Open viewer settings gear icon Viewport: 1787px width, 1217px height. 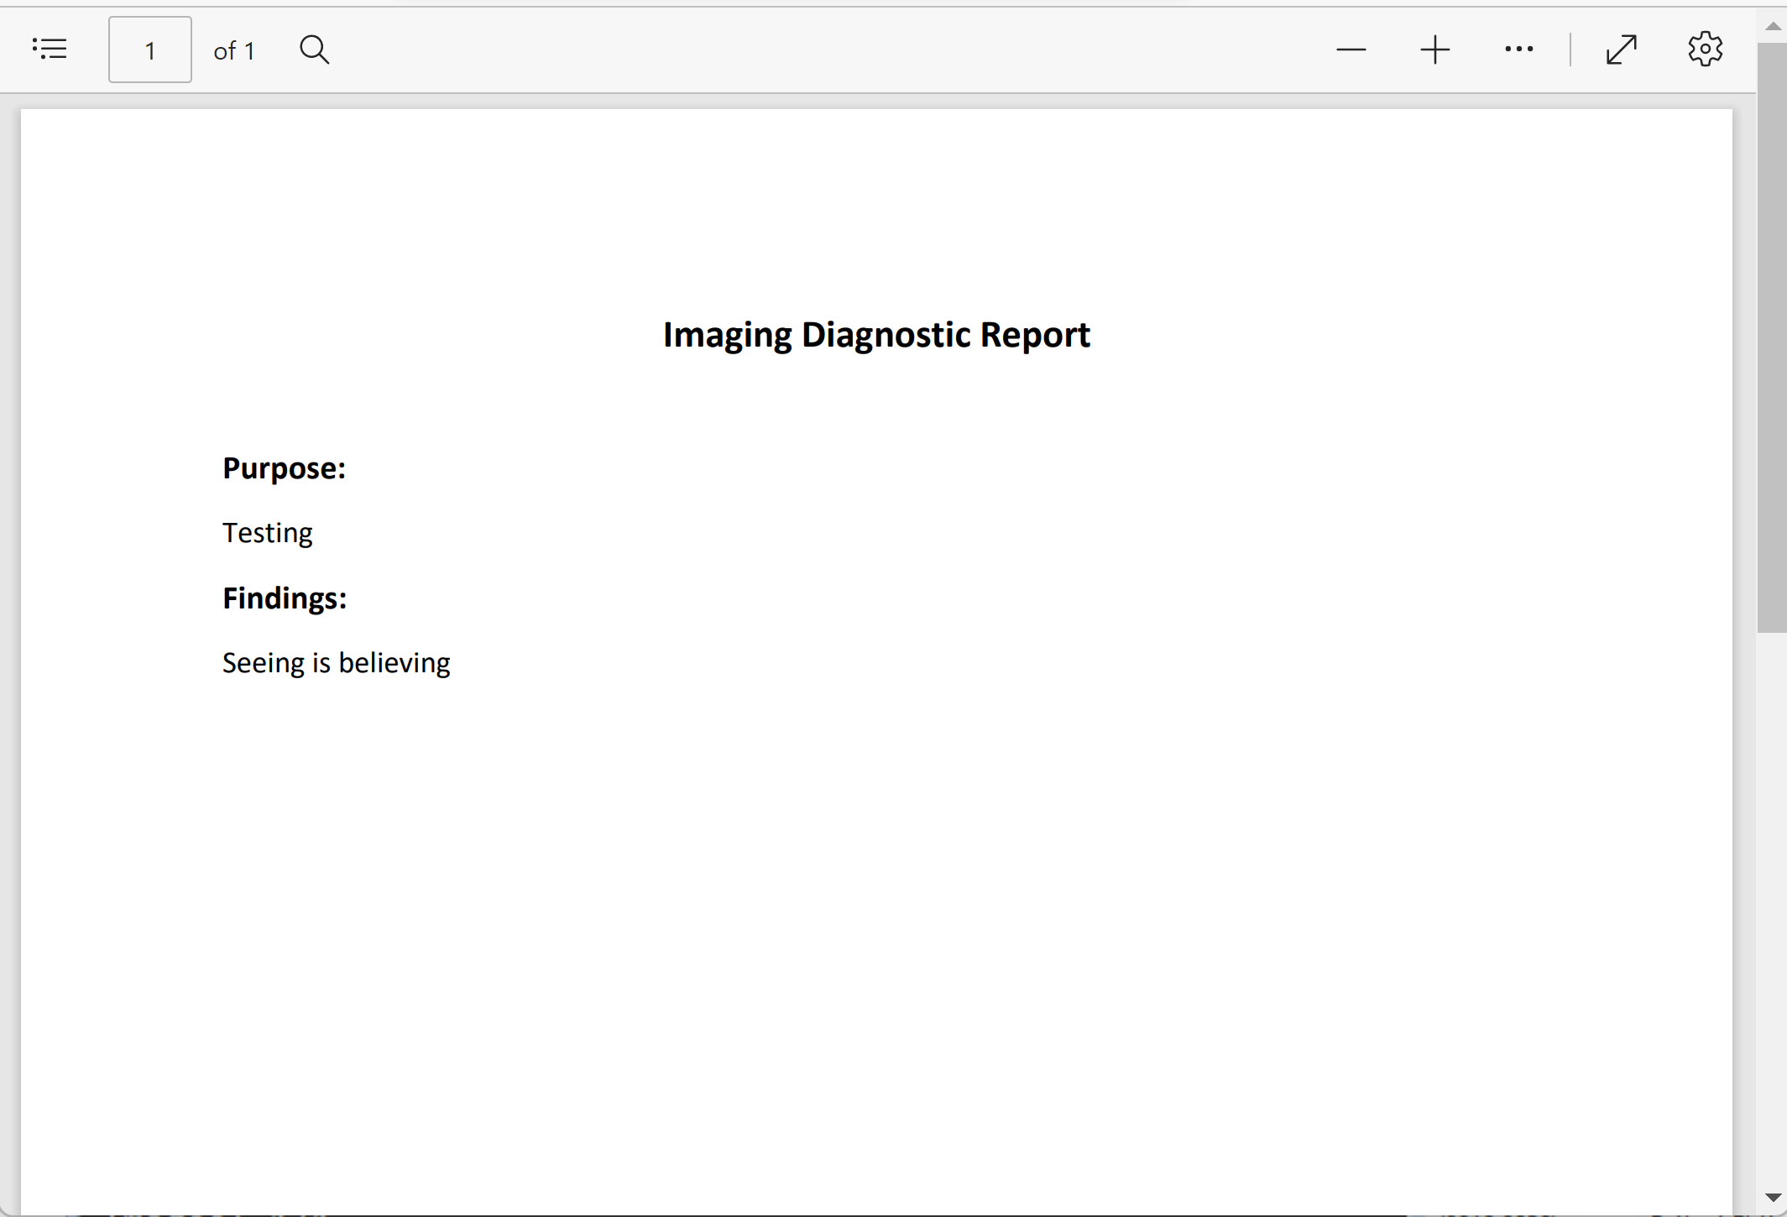1705,50
